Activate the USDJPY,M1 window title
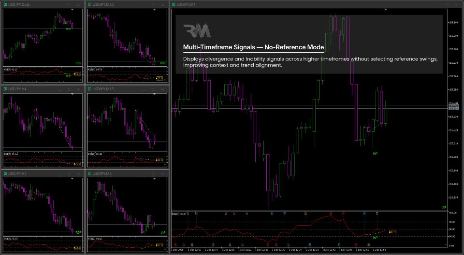 tap(186, 5)
